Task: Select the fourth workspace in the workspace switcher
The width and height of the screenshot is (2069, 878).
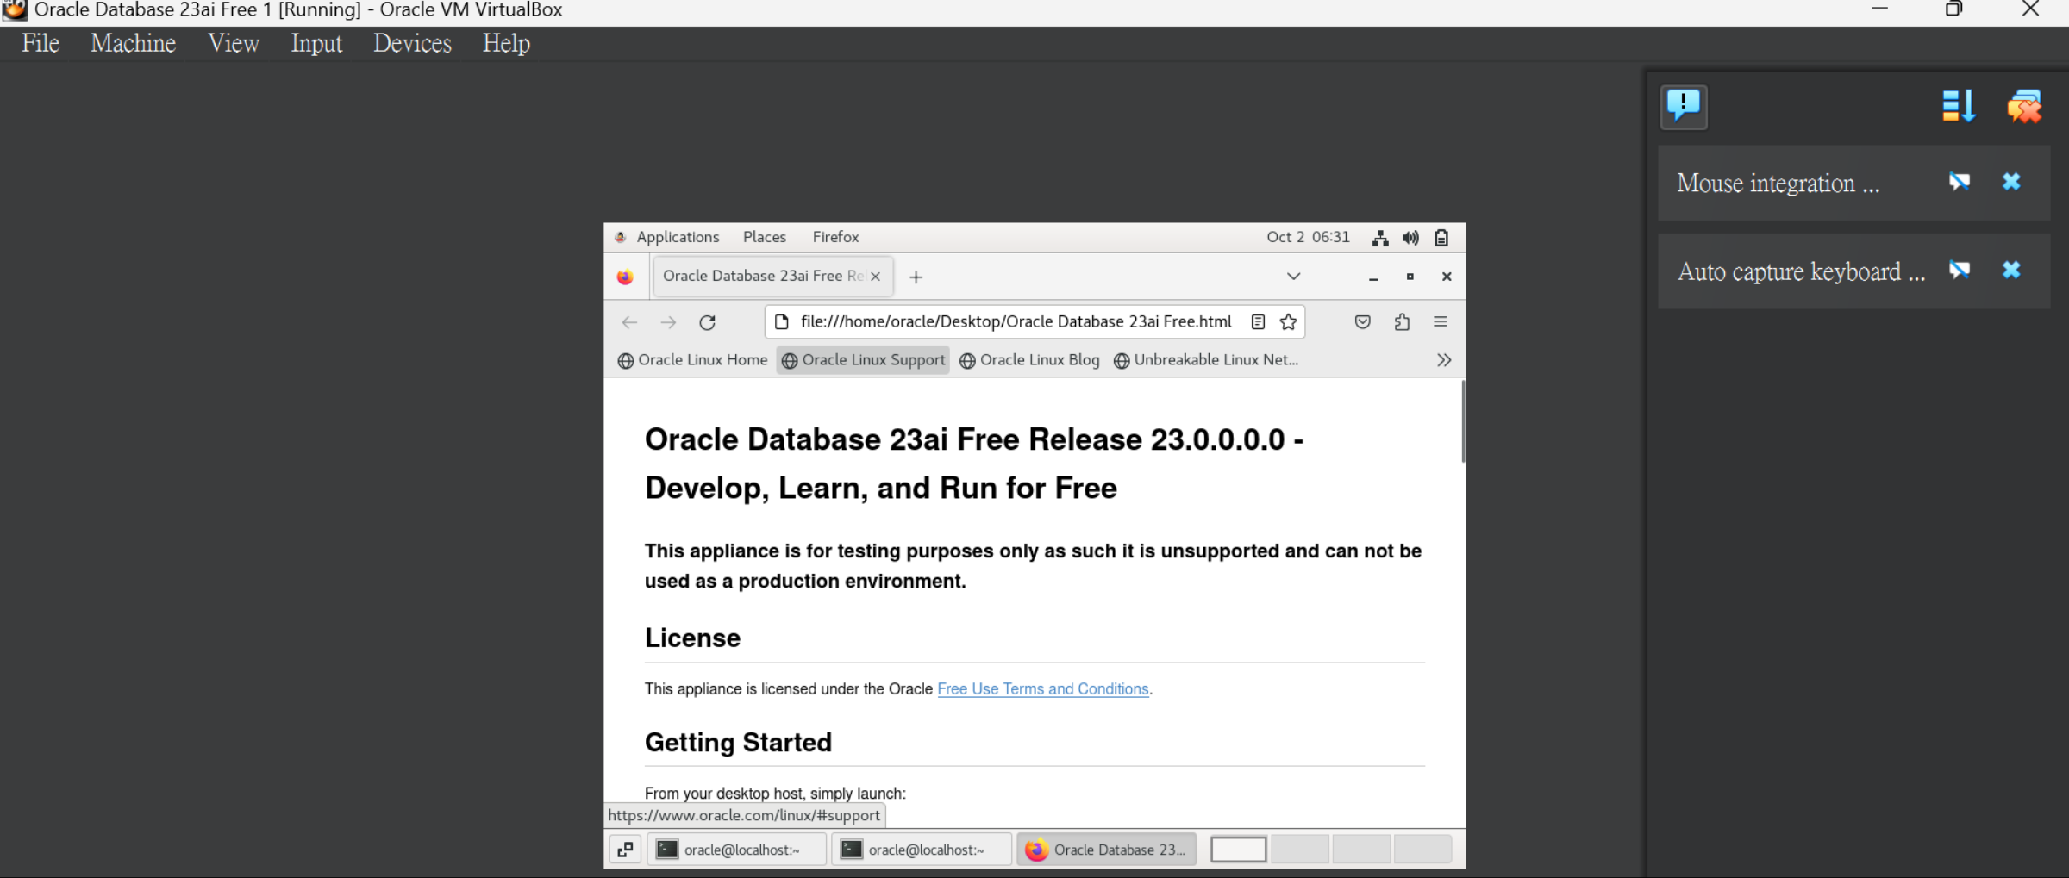Action: click(x=1422, y=850)
